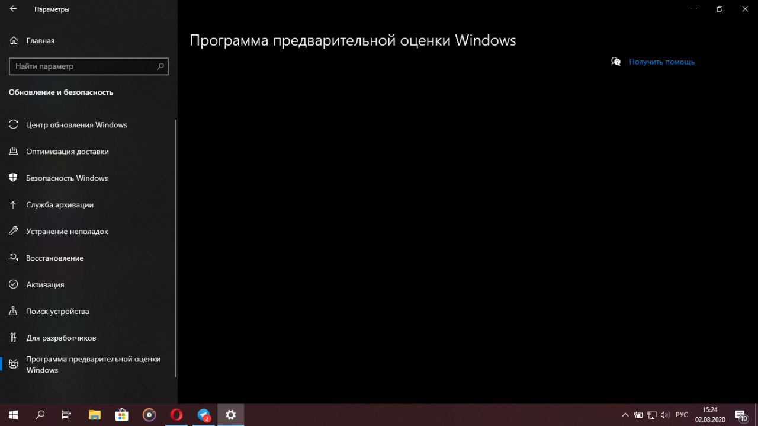Open File Explorer from taskbar
The height and width of the screenshot is (426, 758).
tap(95, 415)
